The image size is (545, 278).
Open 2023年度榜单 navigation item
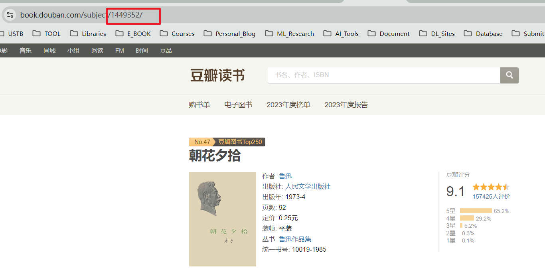coord(288,105)
